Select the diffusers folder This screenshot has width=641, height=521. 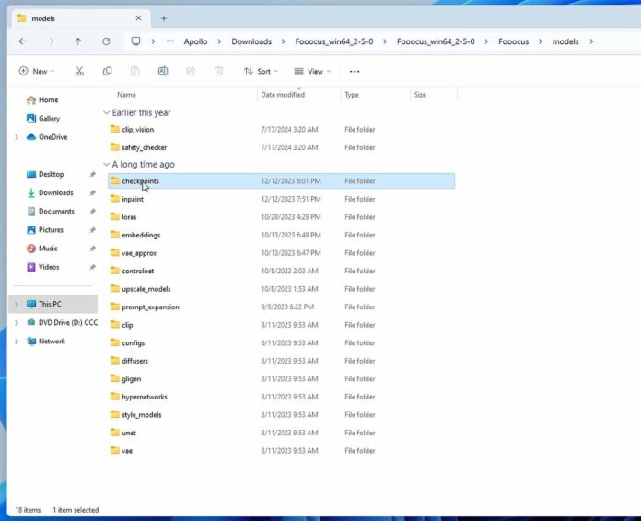281,361
